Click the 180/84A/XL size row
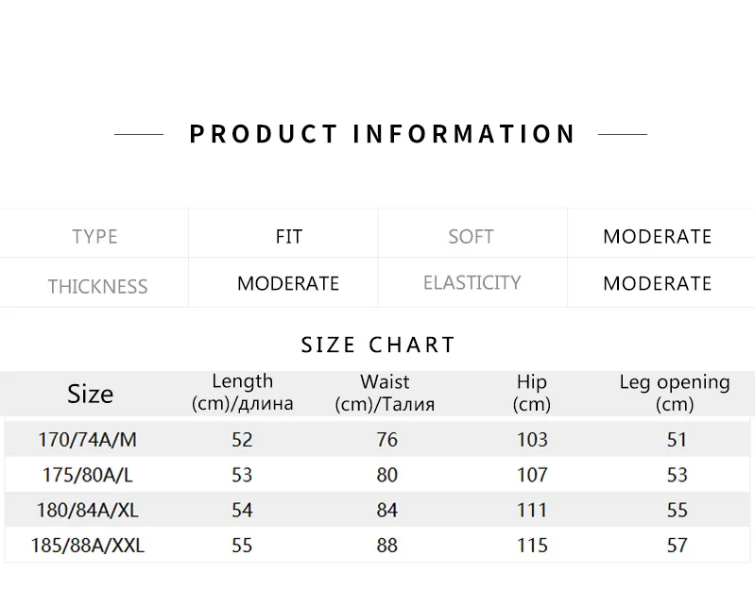The height and width of the screenshot is (589, 755). click(378, 510)
